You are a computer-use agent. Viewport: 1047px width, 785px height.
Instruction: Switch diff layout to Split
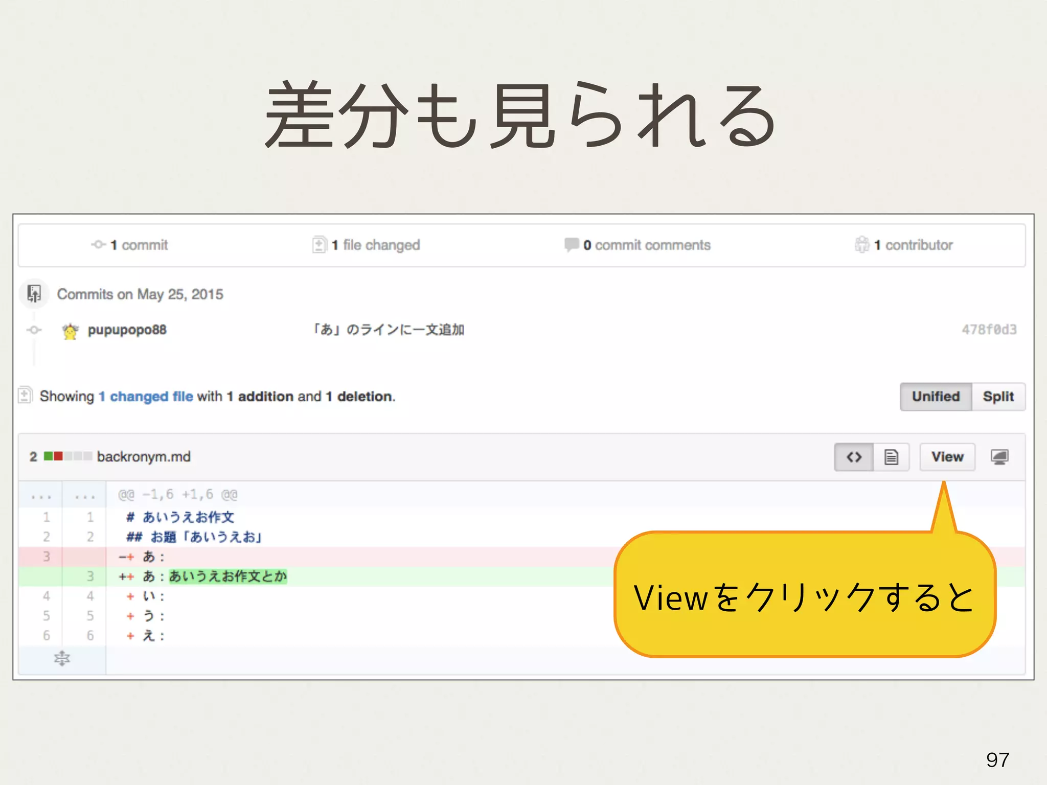pyautogui.click(x=998, y=397)
